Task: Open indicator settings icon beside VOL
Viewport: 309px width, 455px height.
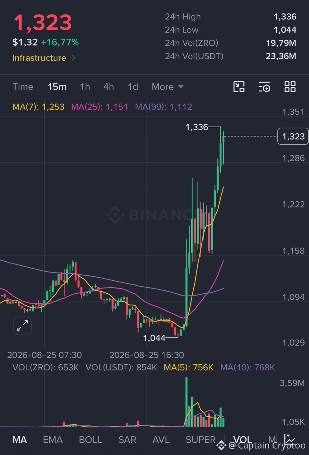Action: (290, 440)
